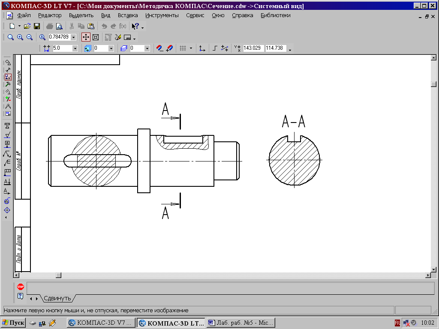Open the cursor step 5.0 dropdown

pos(75,48)
